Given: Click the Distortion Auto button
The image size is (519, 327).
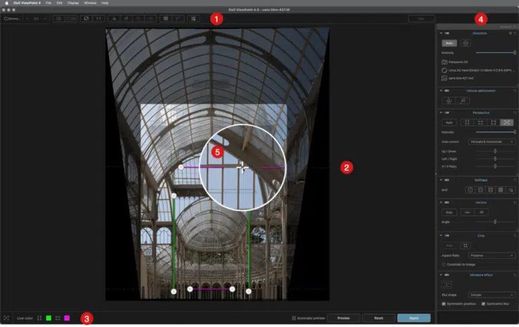Looking at the screenshot, I should click(x=449, y=43).
